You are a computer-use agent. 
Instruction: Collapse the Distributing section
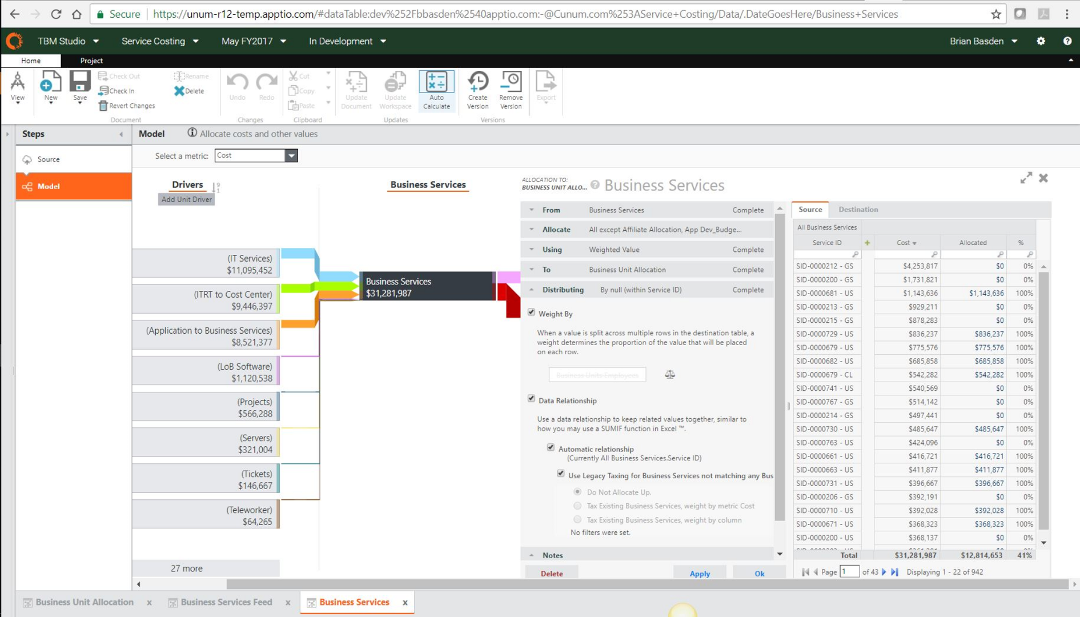[532, 290]
